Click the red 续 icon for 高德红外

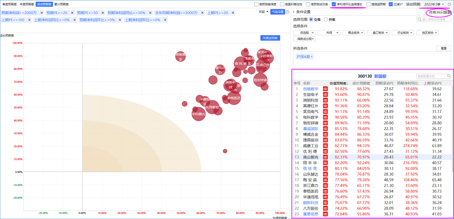(325, 106)
